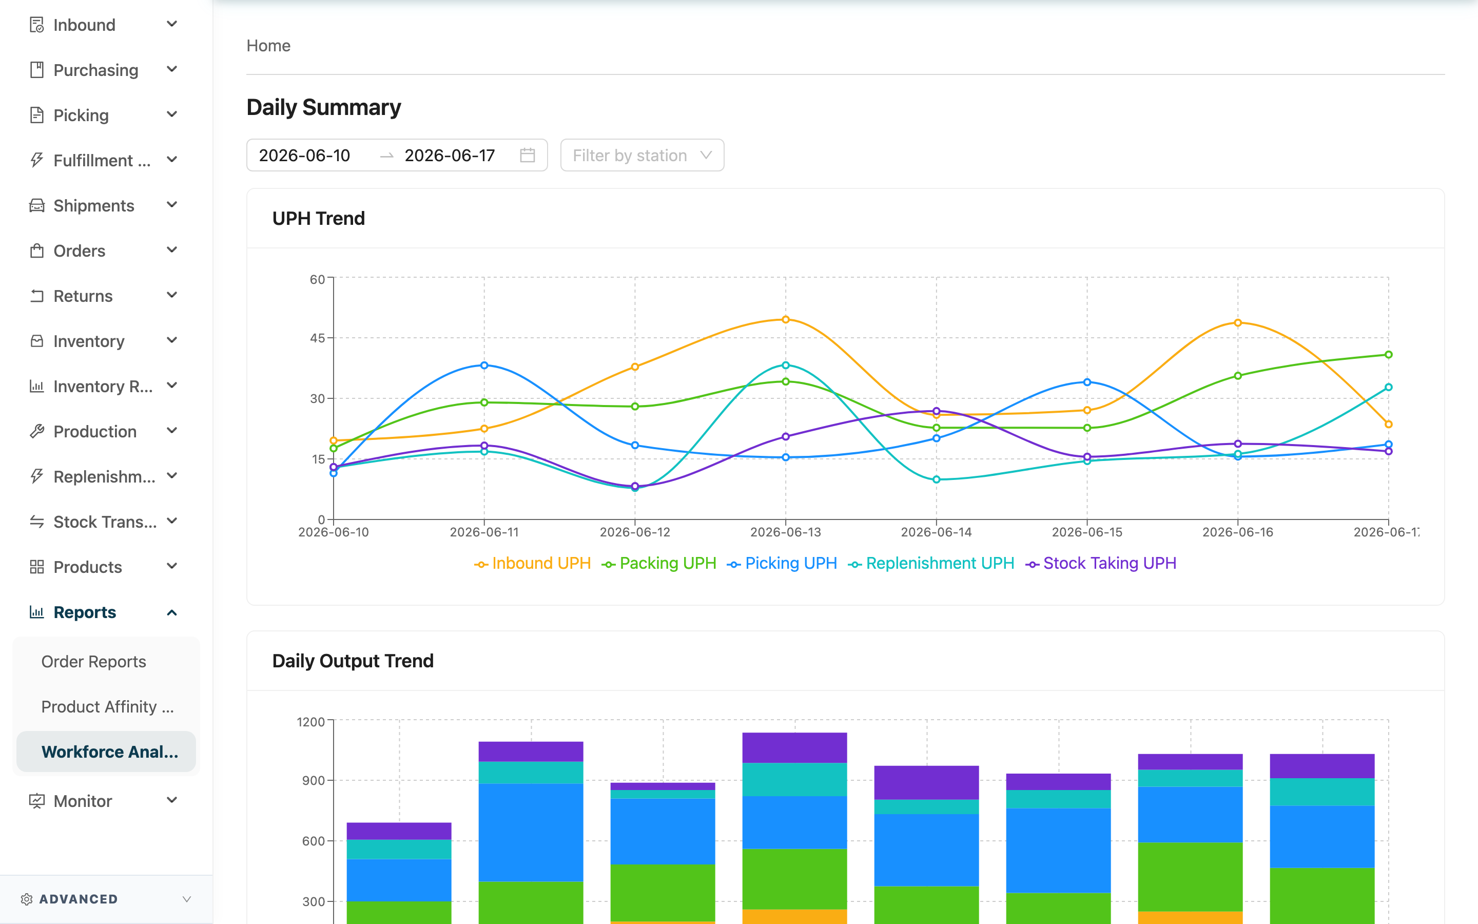Expand the Picking menu chevron

[172, 115]
